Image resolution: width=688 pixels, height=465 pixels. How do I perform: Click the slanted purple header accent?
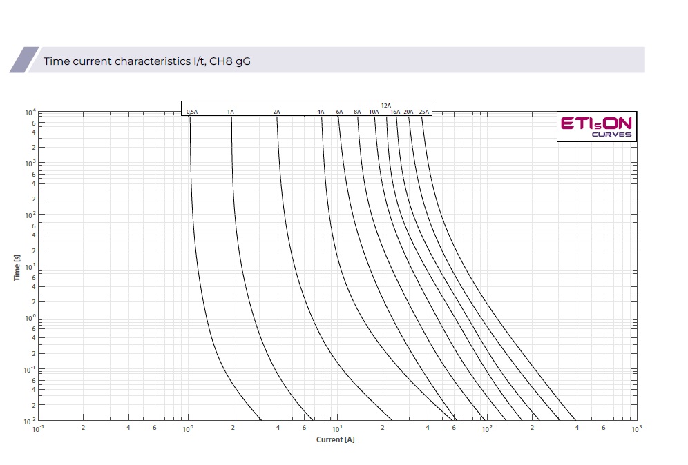point(23,60)
